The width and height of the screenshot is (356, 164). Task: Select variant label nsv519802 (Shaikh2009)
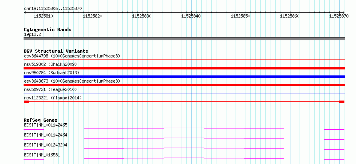50,64
